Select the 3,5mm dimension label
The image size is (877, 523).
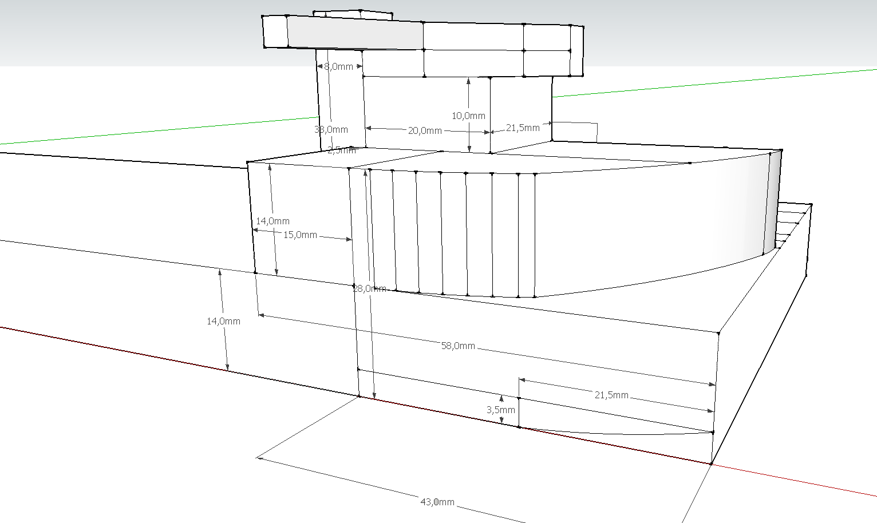(501, 410)
